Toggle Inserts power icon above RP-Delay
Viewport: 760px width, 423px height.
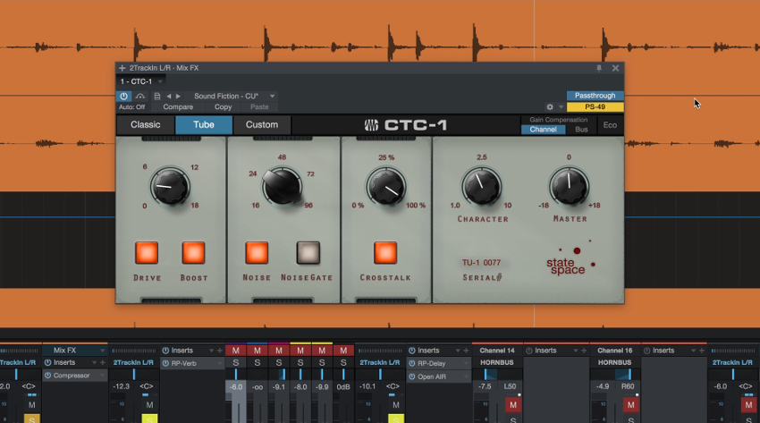(x=412, y=351)
